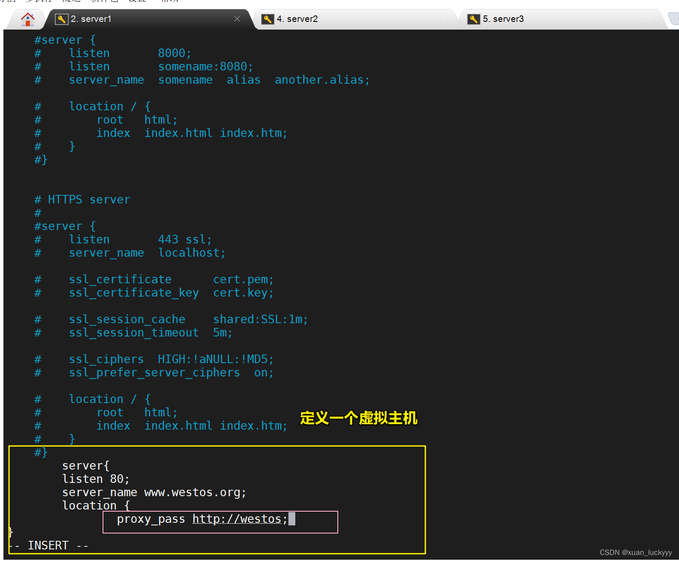Click the '443 ssl;' value

click(x=185, y=240)
